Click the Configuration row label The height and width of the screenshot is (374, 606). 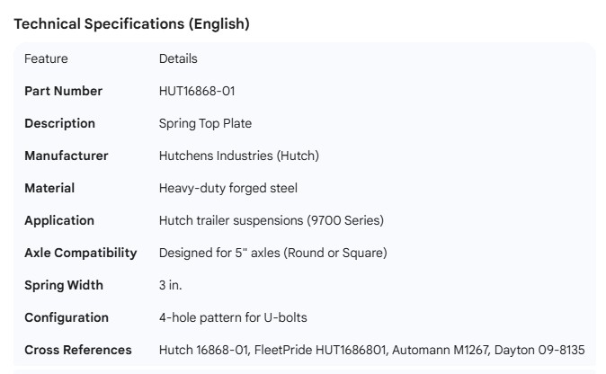[66, 317]
